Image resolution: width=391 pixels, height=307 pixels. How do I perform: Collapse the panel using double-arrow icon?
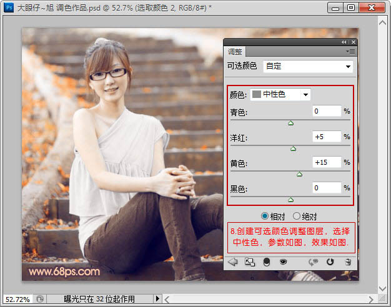344,42
